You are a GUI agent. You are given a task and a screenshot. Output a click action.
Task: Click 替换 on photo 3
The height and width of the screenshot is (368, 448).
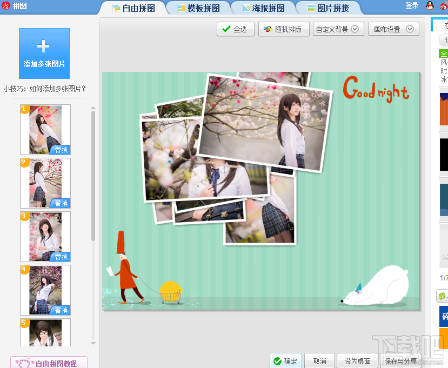pyautogui.click(x=61, y=257)
